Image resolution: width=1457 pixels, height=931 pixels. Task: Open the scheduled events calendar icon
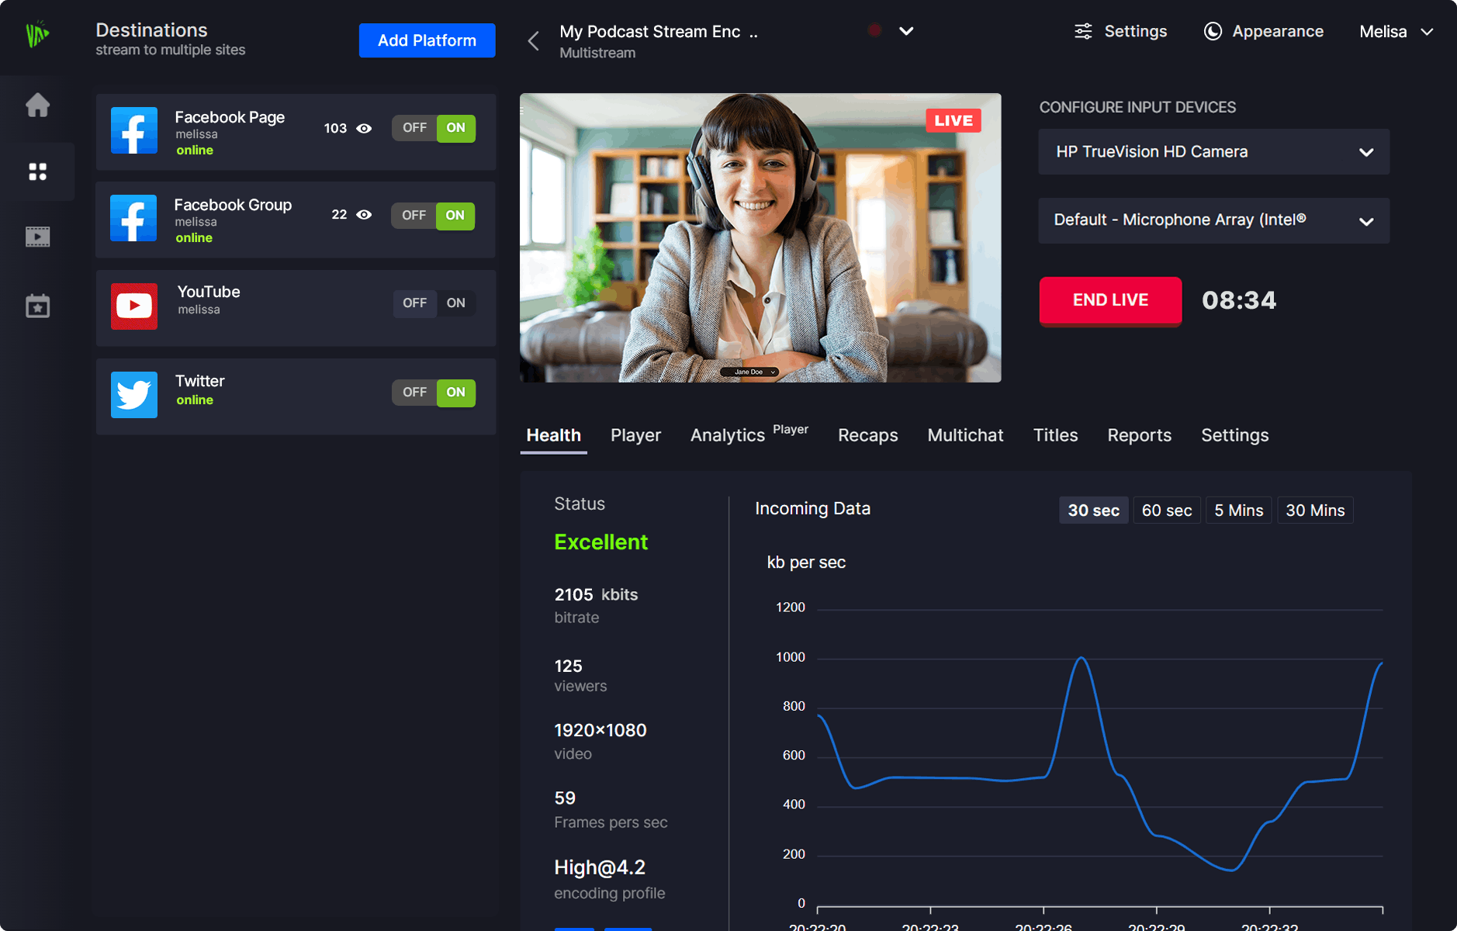coord(37,306)
